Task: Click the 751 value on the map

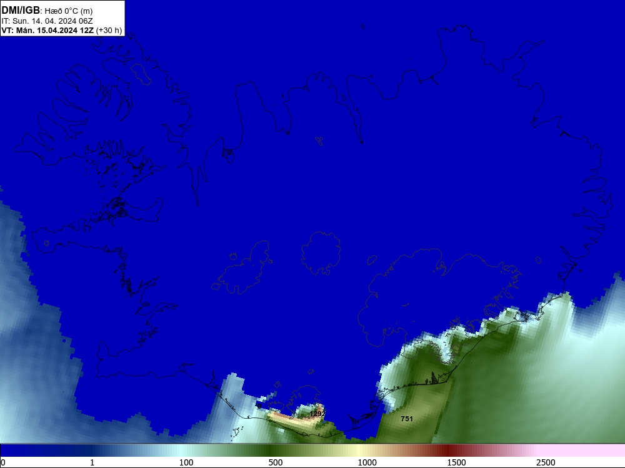Action: click(x=407, y=419)
